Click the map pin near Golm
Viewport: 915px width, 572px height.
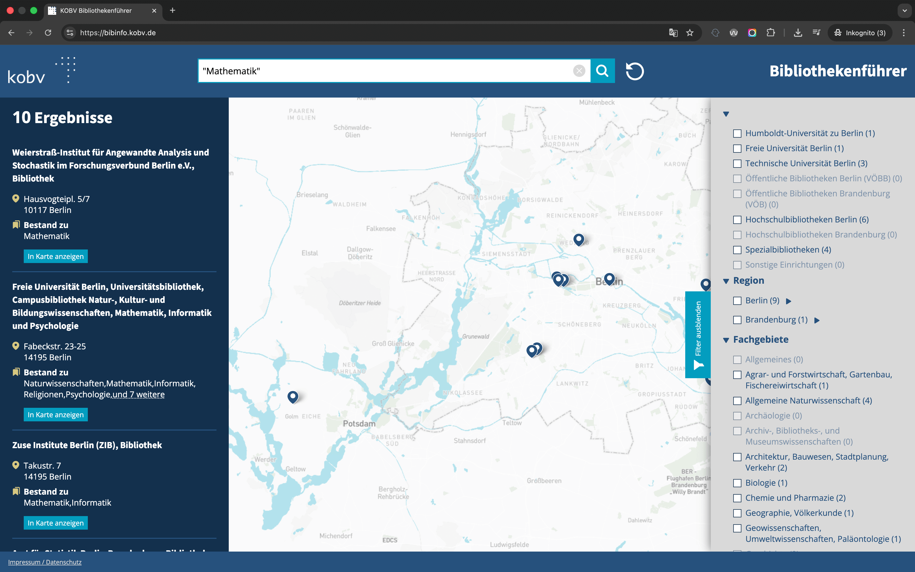point(293,396)
